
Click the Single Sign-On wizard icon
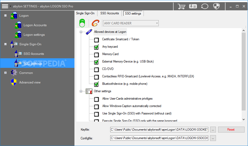pyautogui.click(x=14, y=44)
